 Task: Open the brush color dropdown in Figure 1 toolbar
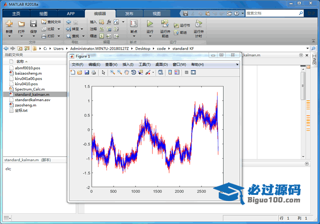(x=153, y=72)
